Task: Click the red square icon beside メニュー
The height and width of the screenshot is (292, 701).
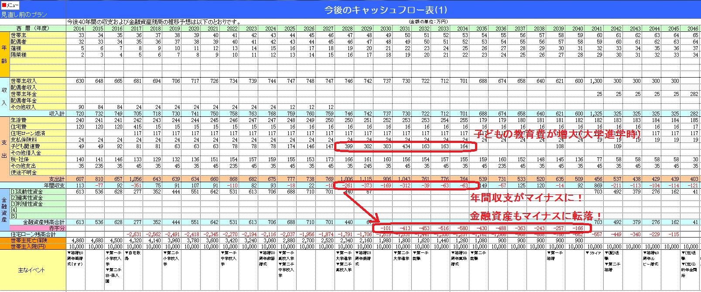Action: 4,5
